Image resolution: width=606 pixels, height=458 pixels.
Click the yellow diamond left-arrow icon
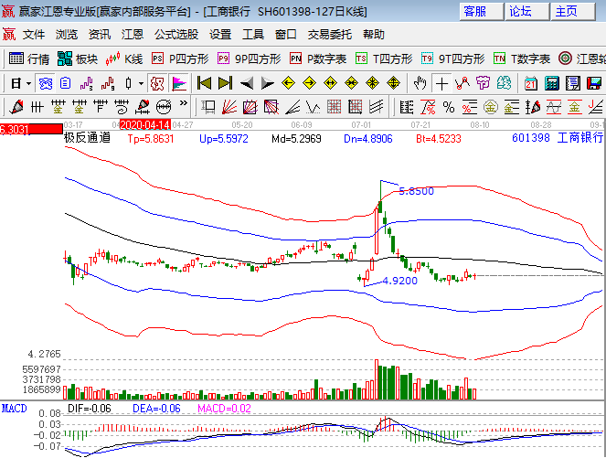[x=289, y=83]
